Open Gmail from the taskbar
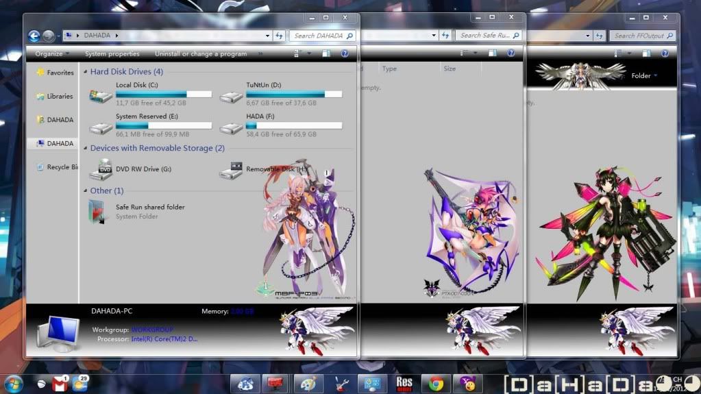This screenshot has width=701, height=394. tap(60, 384)
